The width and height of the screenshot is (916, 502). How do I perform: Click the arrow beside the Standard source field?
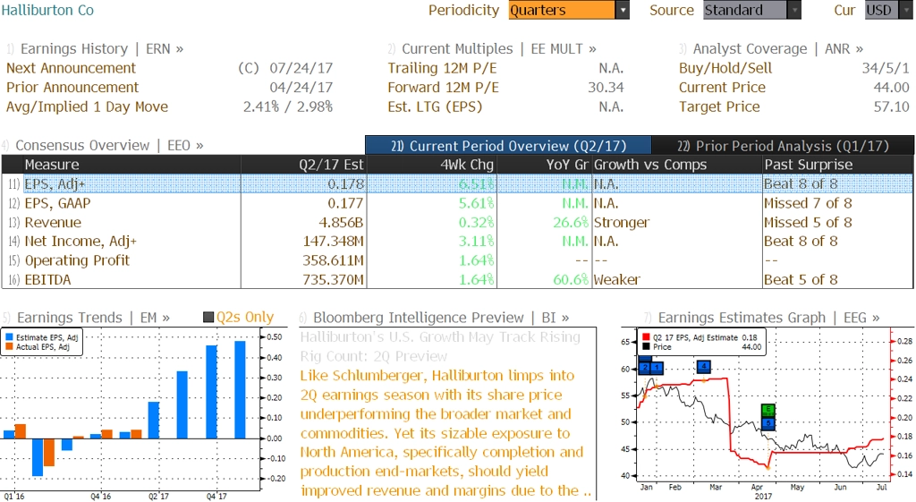point(794,10)
